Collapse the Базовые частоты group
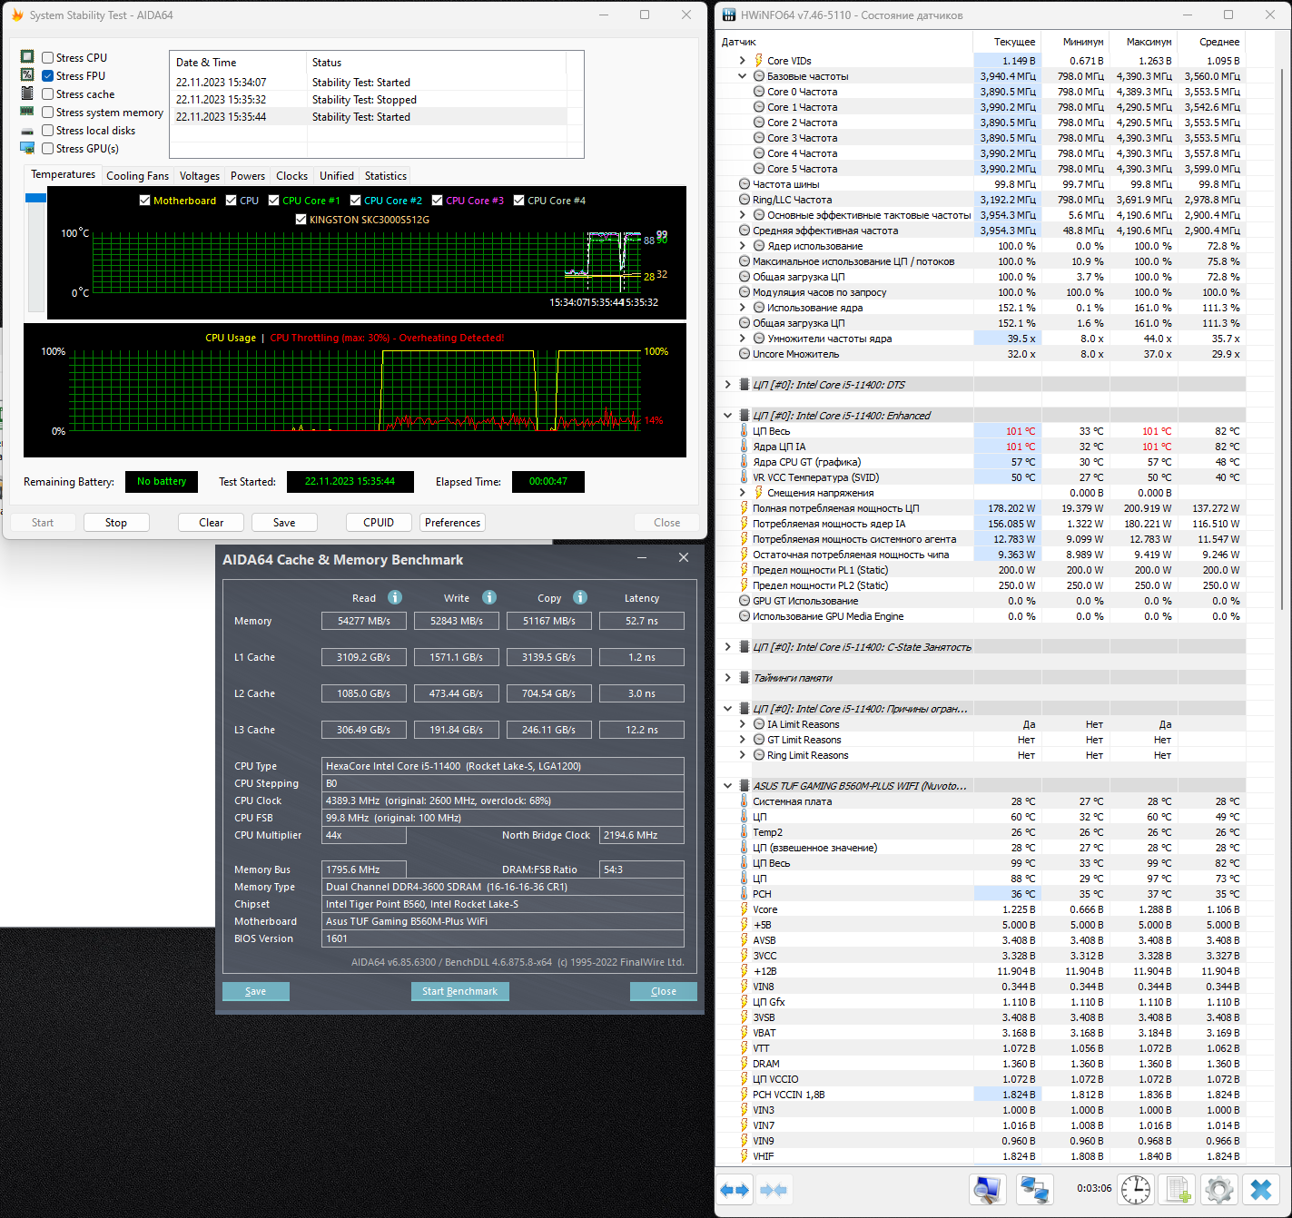The height and width of the screenshot is (1218, 1292). point(743,76)
